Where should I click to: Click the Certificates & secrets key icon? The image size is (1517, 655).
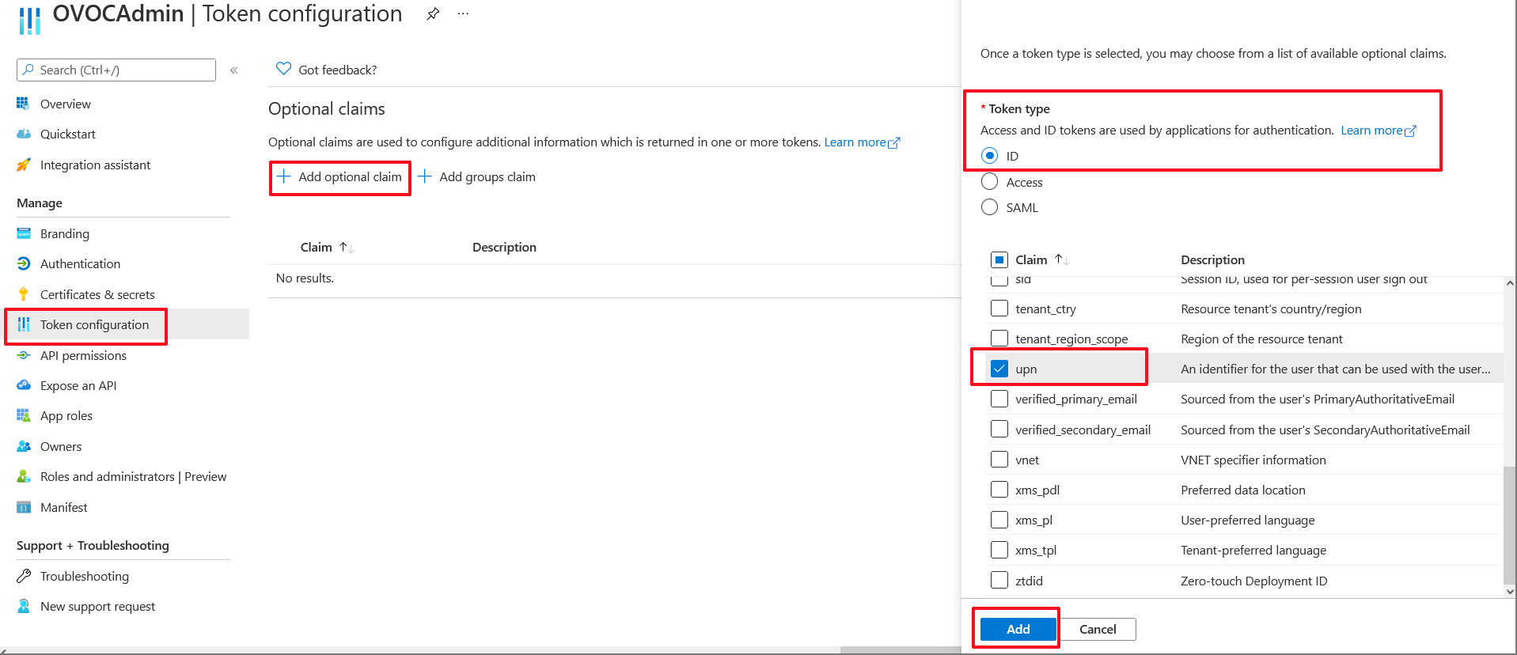(24, 294)
